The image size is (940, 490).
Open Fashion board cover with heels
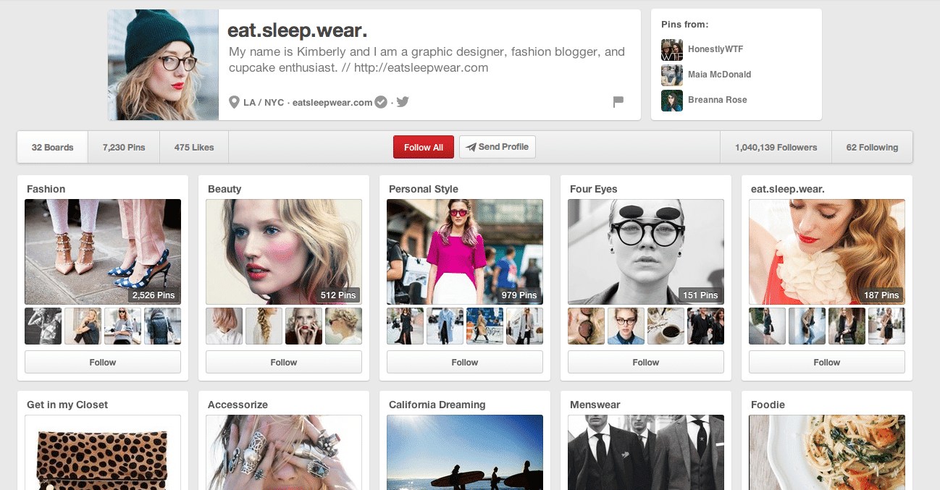point(103,252)
